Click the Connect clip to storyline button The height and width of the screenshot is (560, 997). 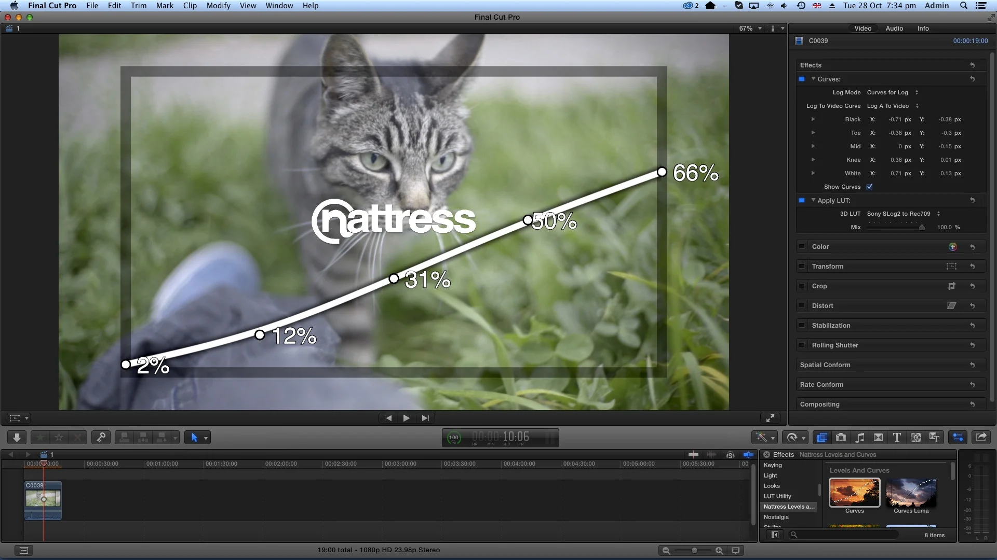pyautogui.click(x=124, y=438)
